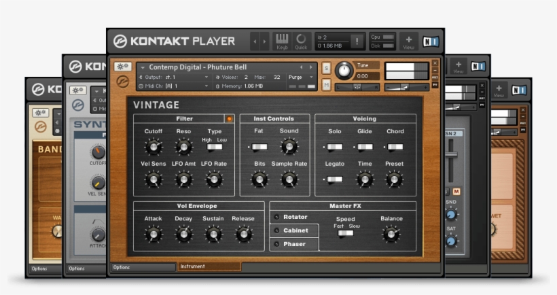Click the SAT knob in right window
Screen dimensions: 557x295
coord(451,241)
